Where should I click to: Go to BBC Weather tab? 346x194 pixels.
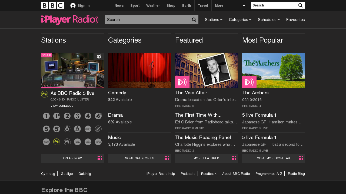(x=153, y=5)
